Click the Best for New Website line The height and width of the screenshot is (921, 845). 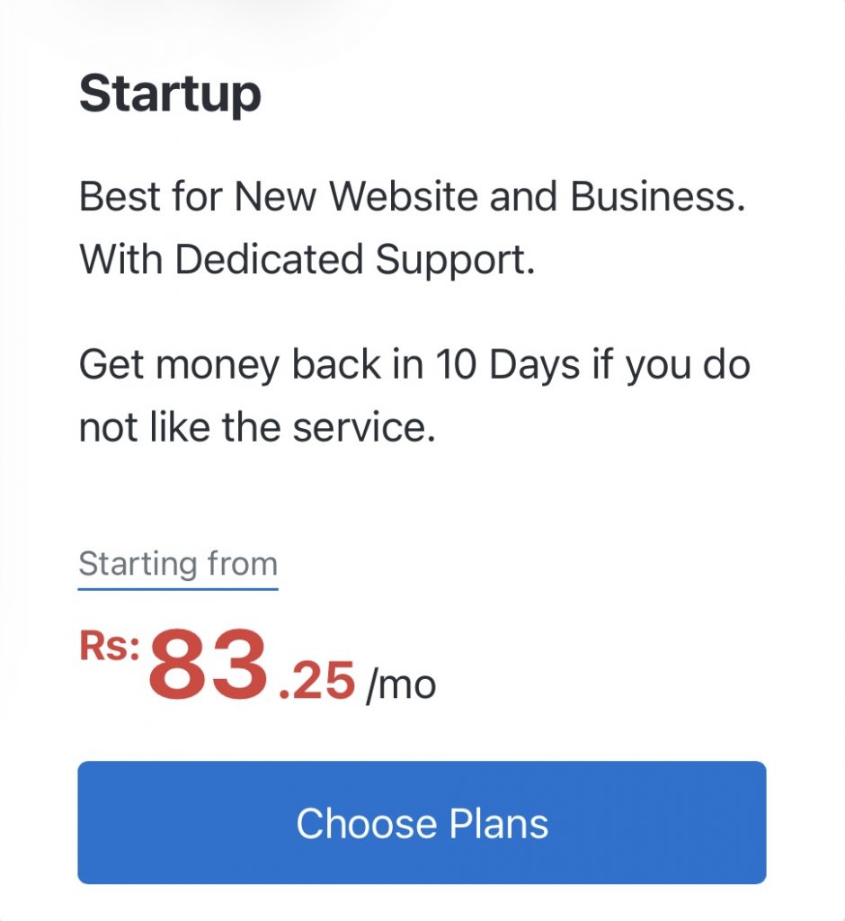[x=413, y=196]
